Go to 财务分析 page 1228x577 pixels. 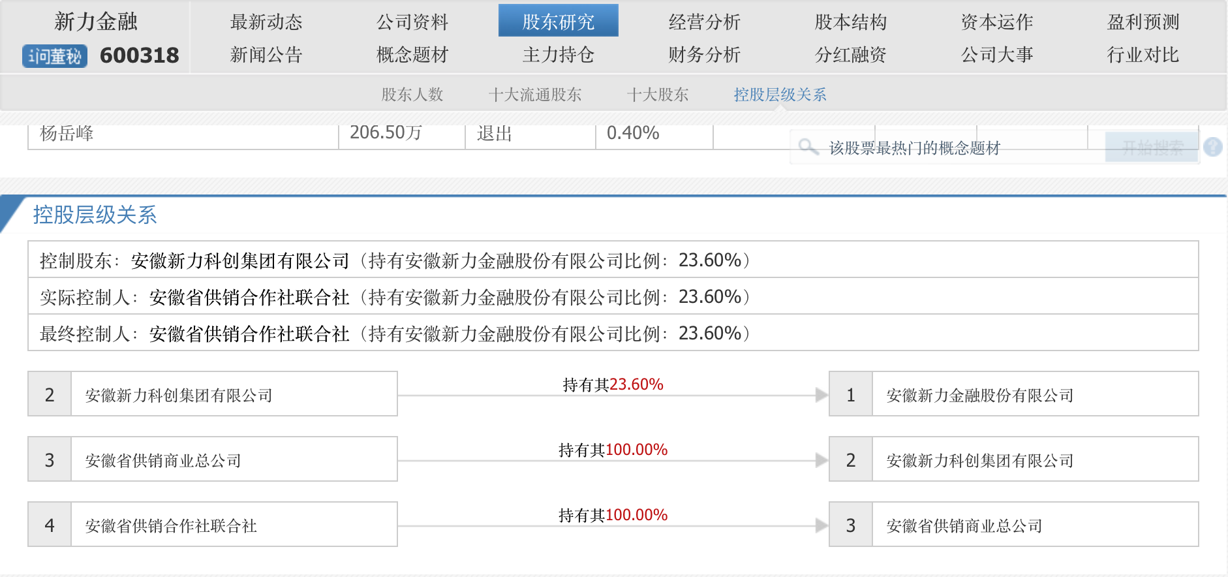(x=704, y=55)
